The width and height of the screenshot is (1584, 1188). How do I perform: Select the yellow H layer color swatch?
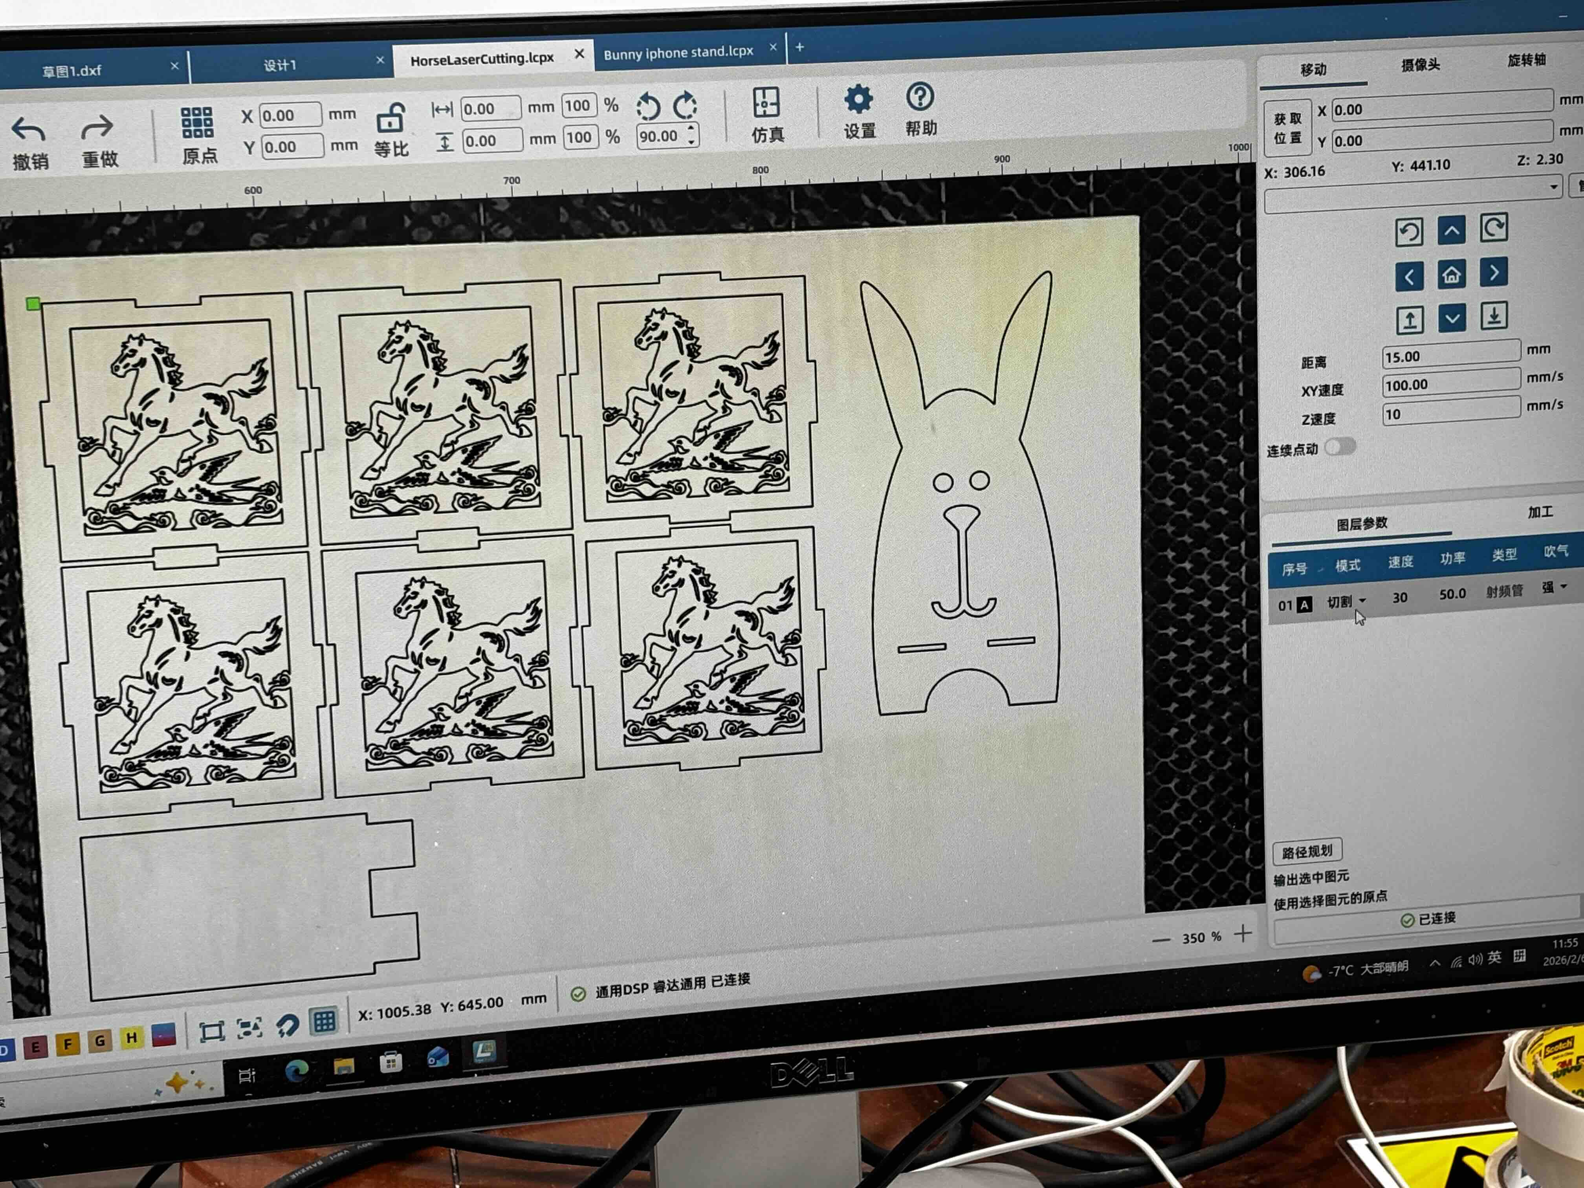(x=131, y=1038)
